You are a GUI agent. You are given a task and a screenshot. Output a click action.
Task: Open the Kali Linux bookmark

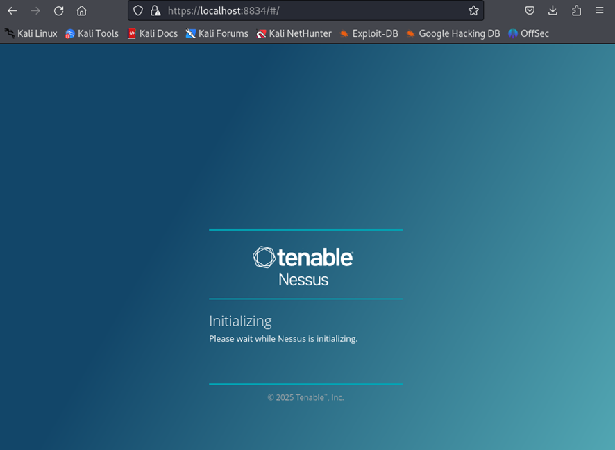click(x=31, y=33)
